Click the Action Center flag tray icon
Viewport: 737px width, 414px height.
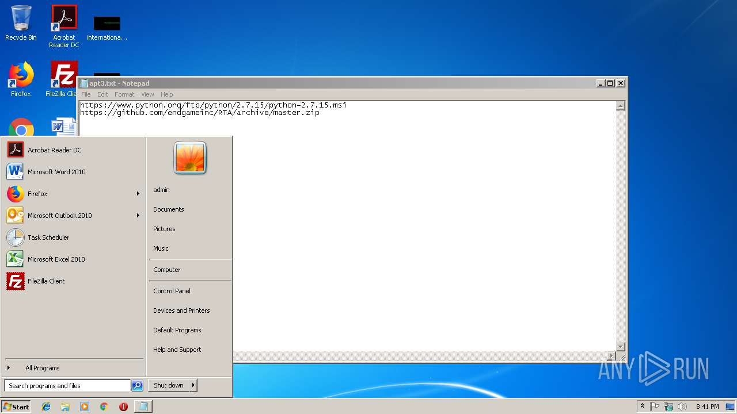click(655, 407)
